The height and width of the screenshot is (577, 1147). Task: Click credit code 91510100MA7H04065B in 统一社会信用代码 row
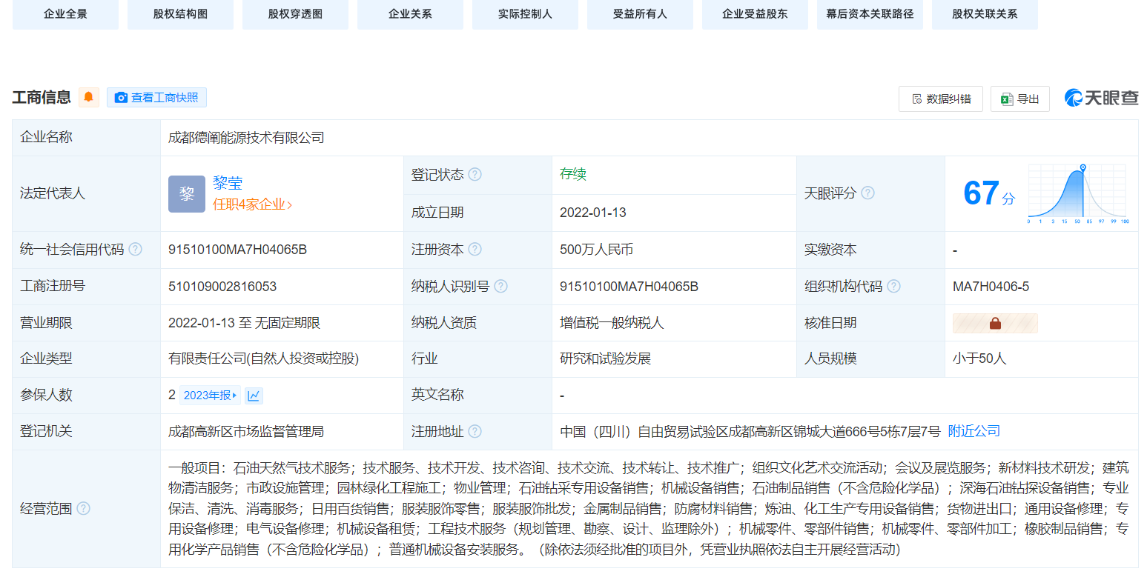[x=237, y=250]
